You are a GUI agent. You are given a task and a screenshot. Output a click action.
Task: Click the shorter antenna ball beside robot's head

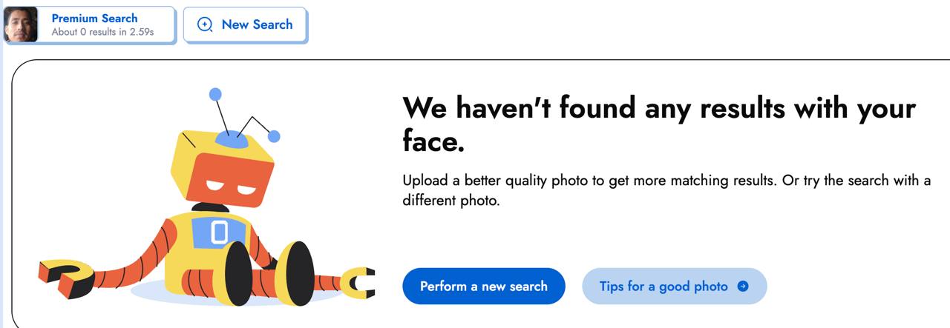(x=274, y=136)
